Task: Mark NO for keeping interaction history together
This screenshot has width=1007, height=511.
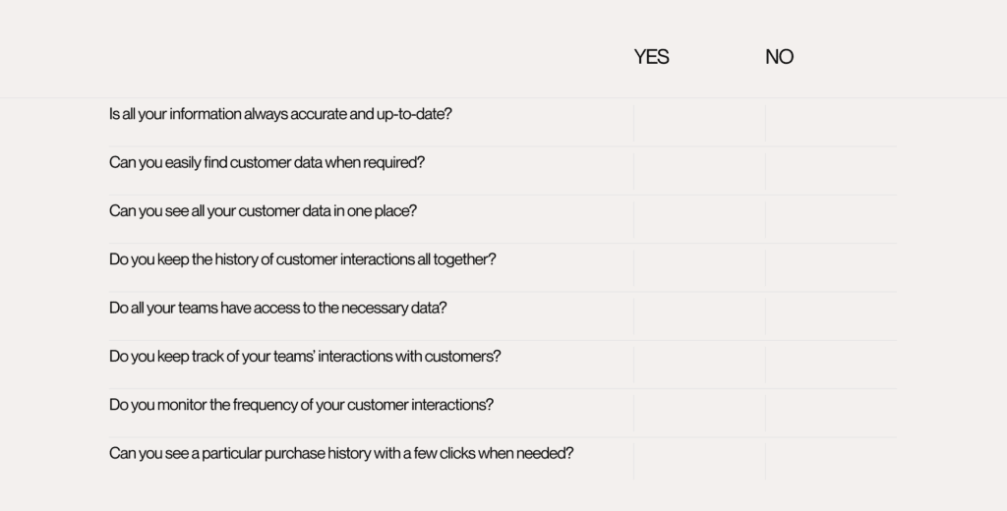Action: click(x=831, y=268)
